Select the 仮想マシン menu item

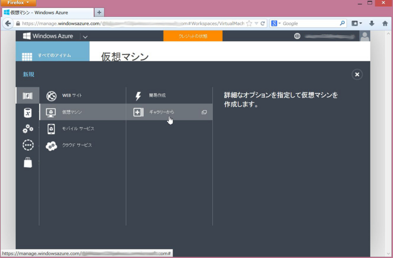83,112
